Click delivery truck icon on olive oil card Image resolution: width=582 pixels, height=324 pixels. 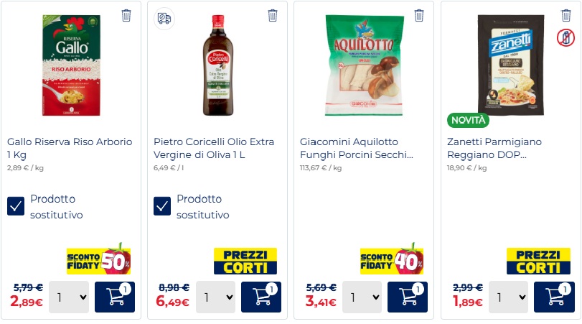165,19
